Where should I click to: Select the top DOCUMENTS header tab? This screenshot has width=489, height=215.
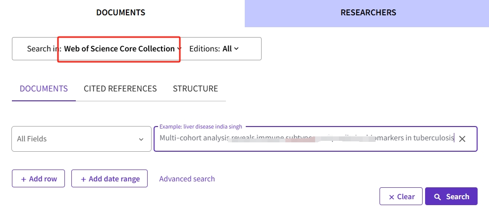point(121,13)
